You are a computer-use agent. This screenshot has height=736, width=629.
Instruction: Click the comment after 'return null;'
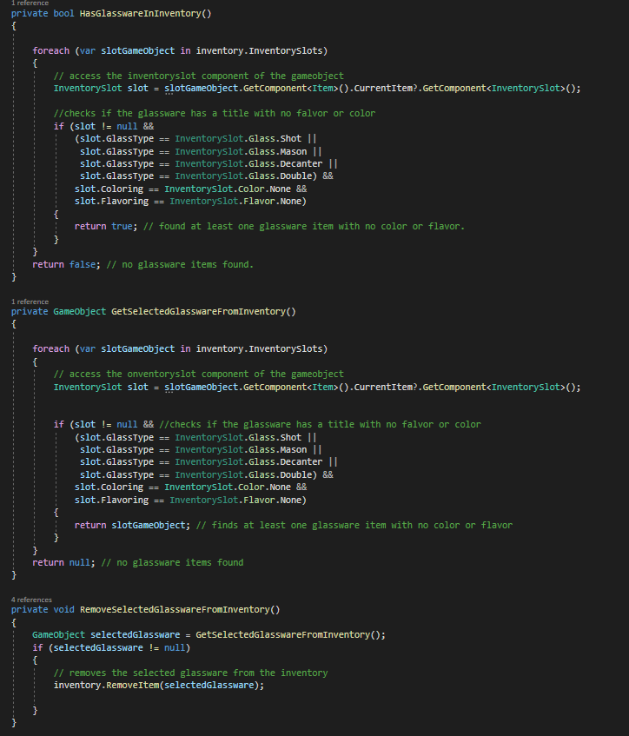coord(172,562)
